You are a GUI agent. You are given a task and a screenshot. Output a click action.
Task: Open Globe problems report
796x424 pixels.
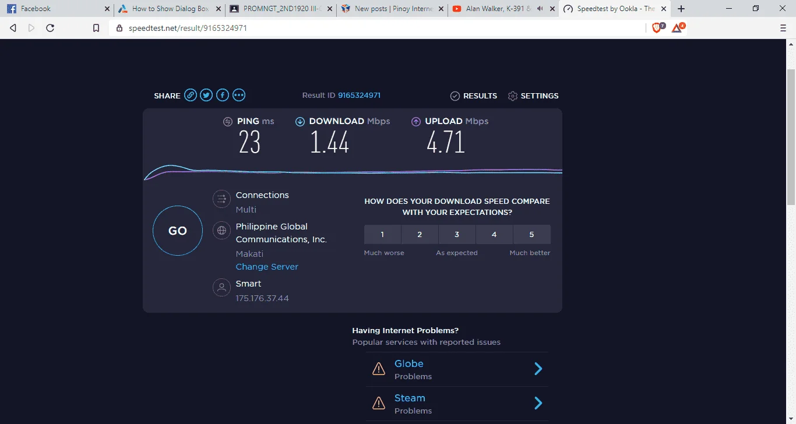pyautogui.click(x=457, y=369)
